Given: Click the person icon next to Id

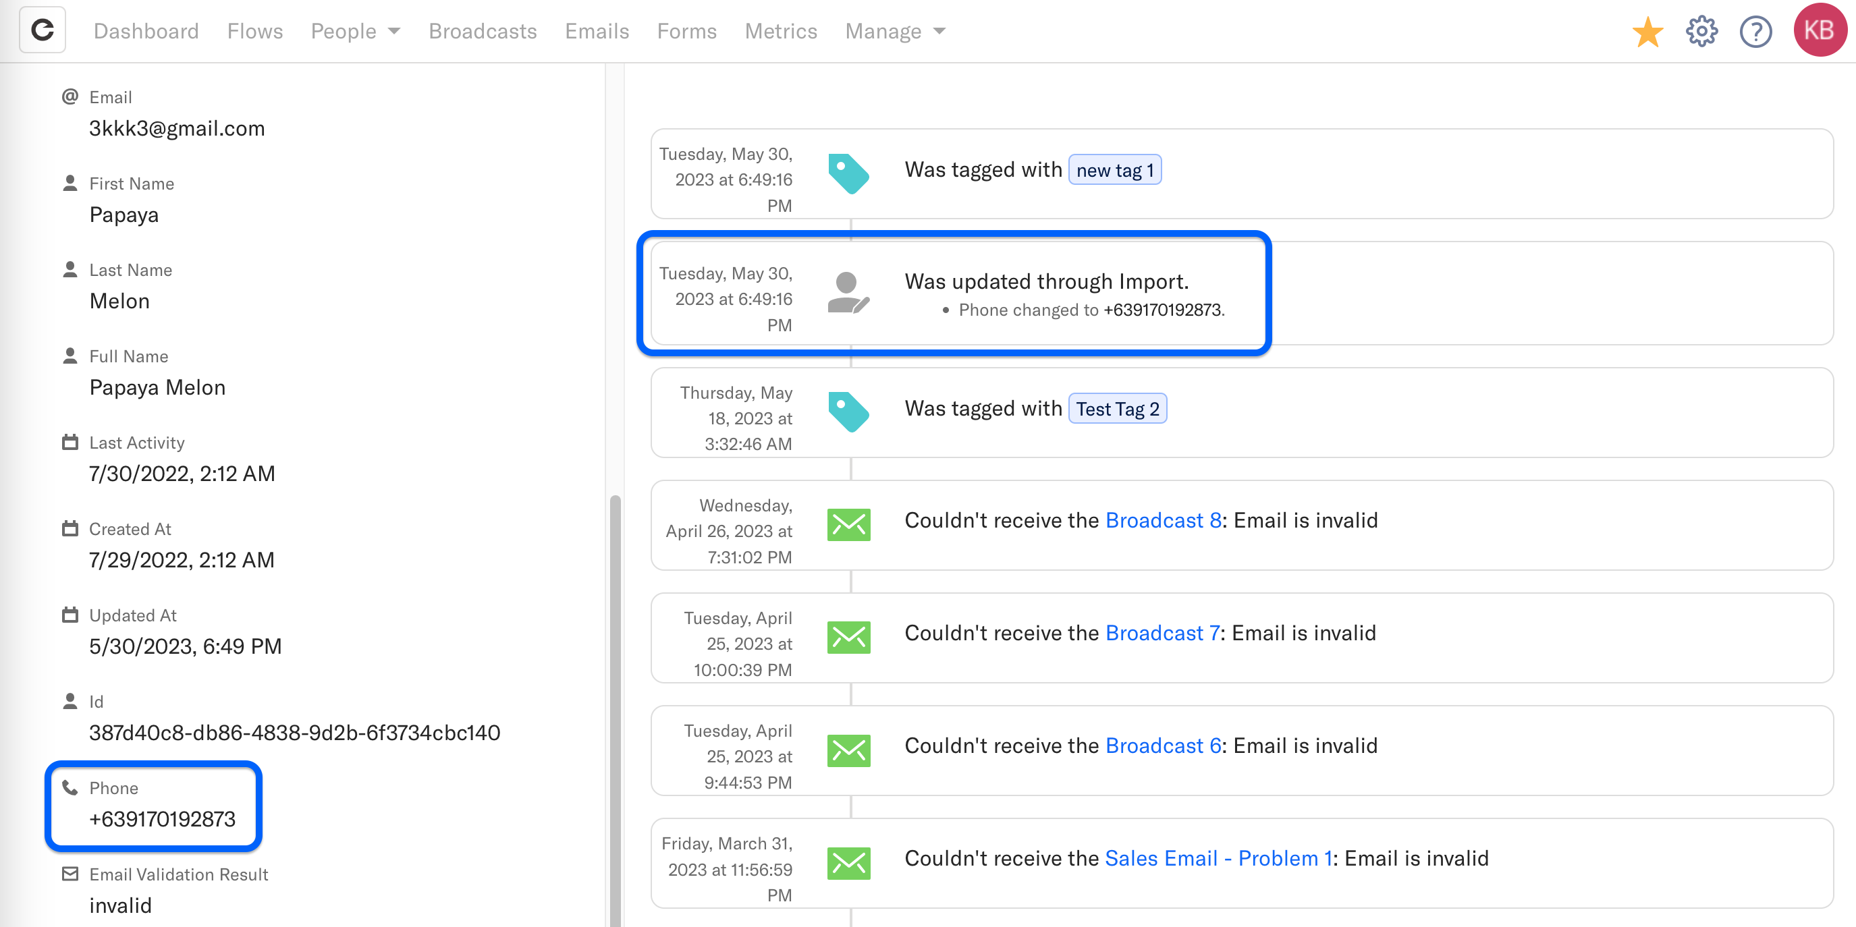Looking at the screenshot, I should 70,702.
